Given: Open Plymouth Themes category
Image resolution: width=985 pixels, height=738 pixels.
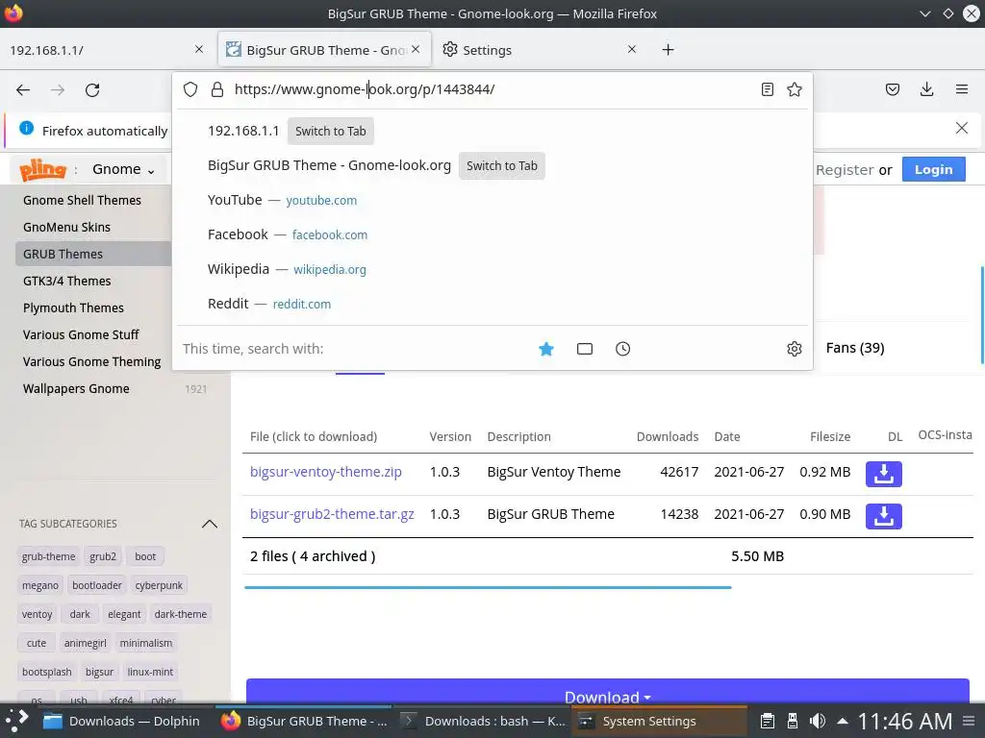Looking at the screenshot, I should (73, 308).
